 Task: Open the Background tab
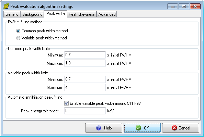[x=32, y=14]
